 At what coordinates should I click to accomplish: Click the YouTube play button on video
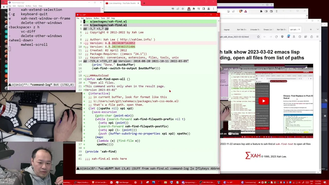(263, 101)
